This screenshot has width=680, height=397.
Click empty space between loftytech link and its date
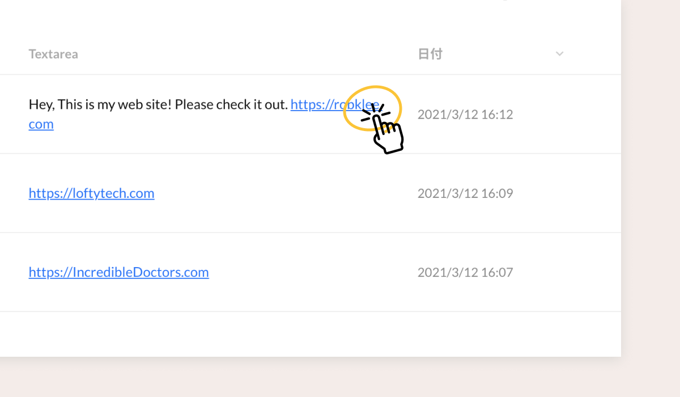283,193
